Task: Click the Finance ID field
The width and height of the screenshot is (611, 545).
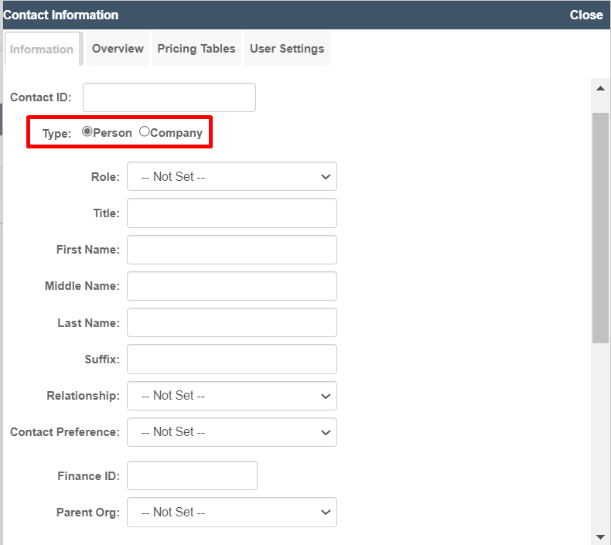Action: pos(192,475)
